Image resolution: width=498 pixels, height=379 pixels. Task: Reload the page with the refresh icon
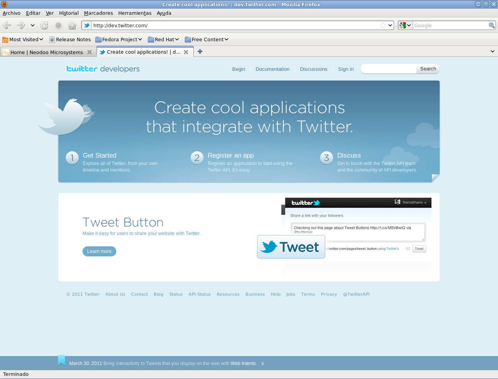44,25
